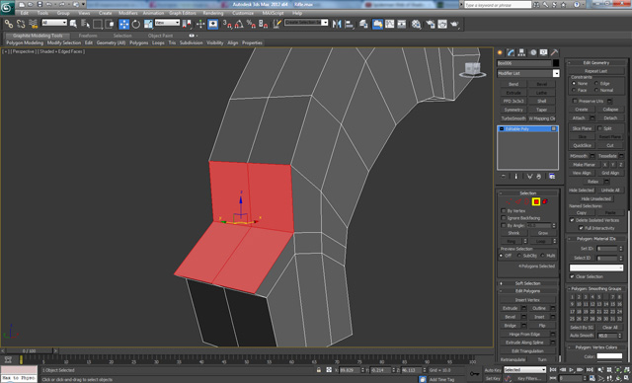Switch to the Create command panel
This screenshot has height=383, width=632.
(501, 52)
